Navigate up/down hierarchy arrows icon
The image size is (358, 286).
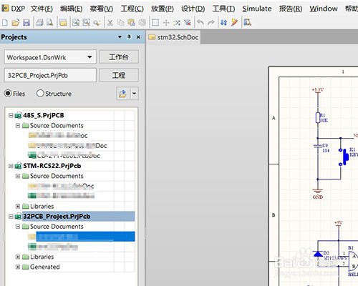click(223, 23)
